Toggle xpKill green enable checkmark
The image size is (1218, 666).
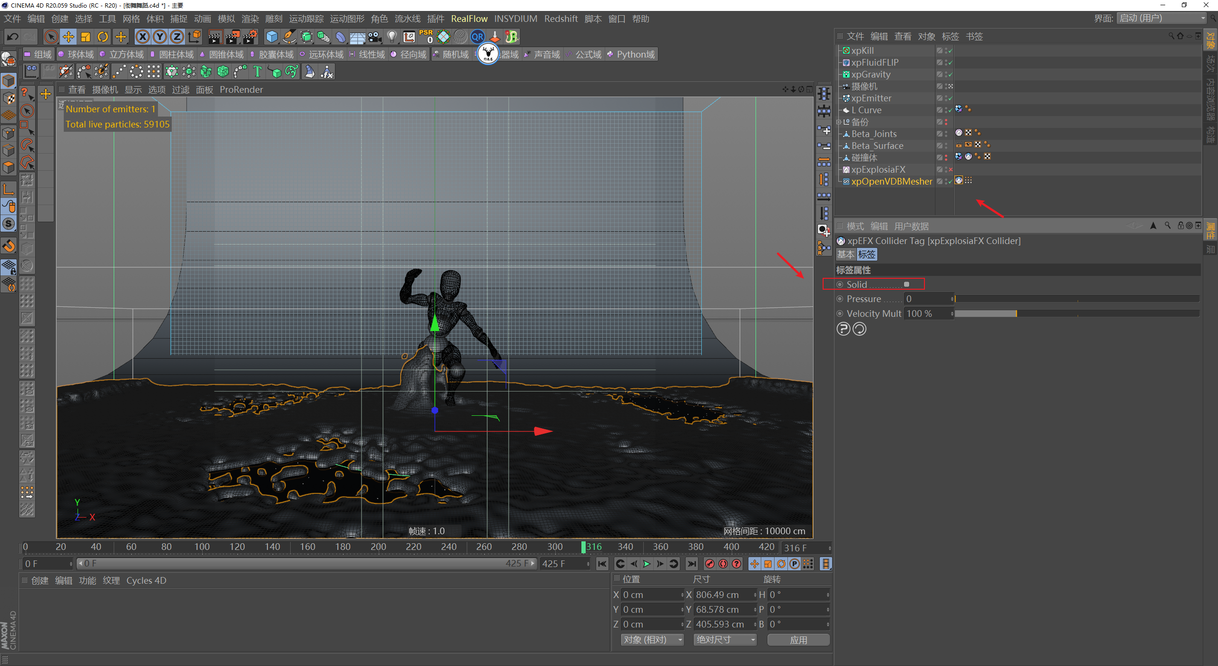tap(951, 51)
